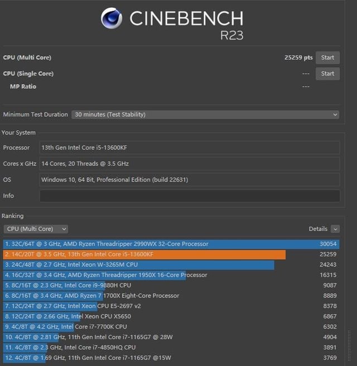Click the score 16315 in the ranking
Screen dimensions: 357x366
click(328, 275)
